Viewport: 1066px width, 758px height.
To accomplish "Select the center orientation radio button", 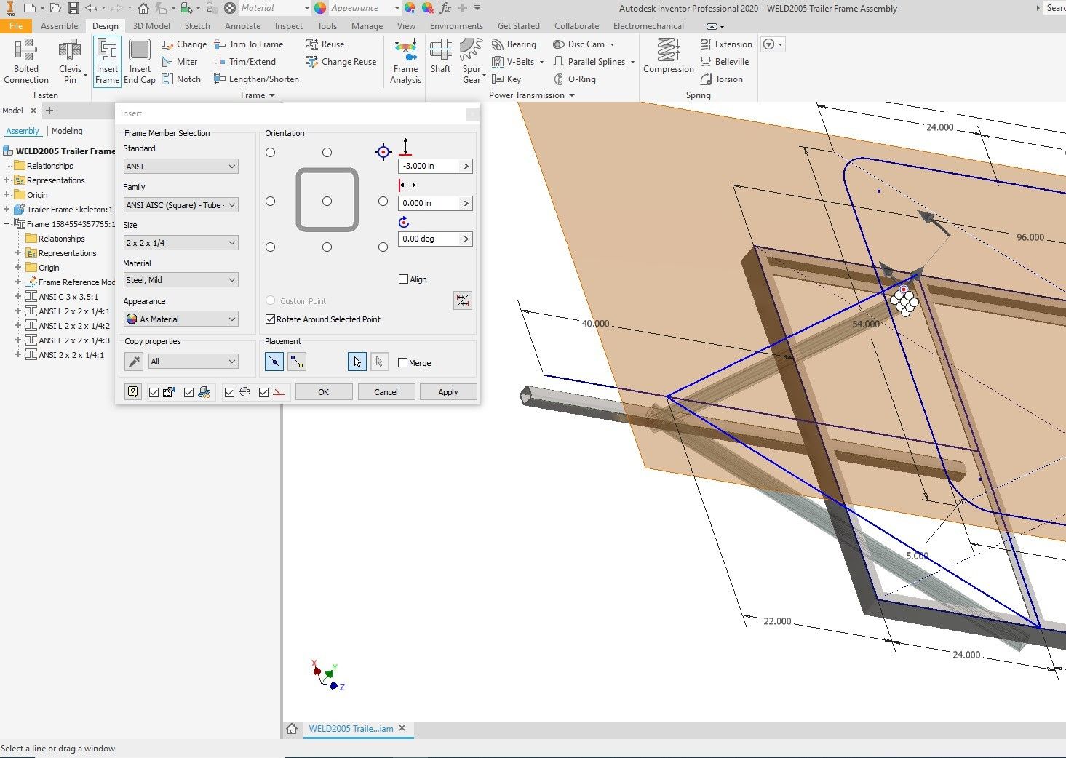I will click(327, 201).
